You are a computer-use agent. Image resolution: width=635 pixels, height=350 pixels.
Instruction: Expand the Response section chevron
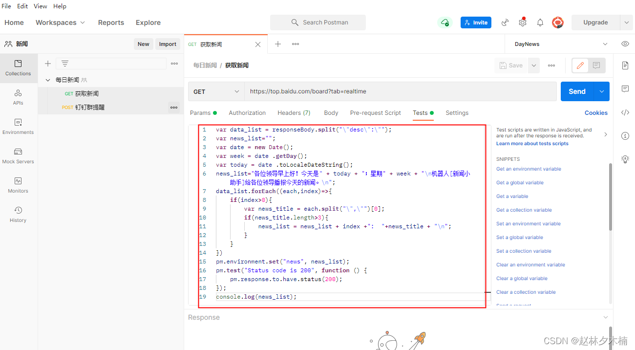606,317
